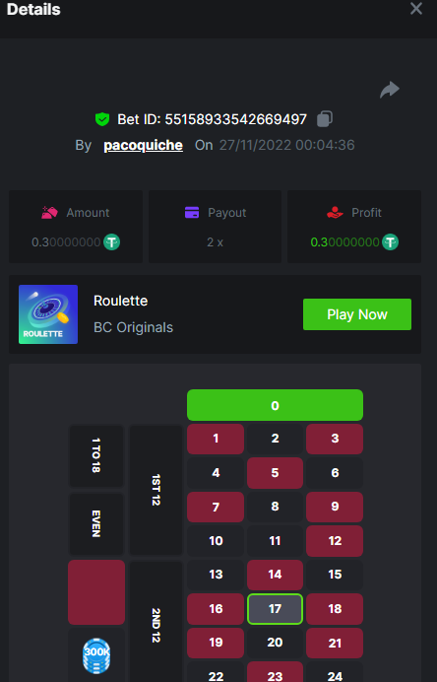Click the green verified shield icon
The height and width of the screenshot is (682, 437).
[x=102, y=119]
